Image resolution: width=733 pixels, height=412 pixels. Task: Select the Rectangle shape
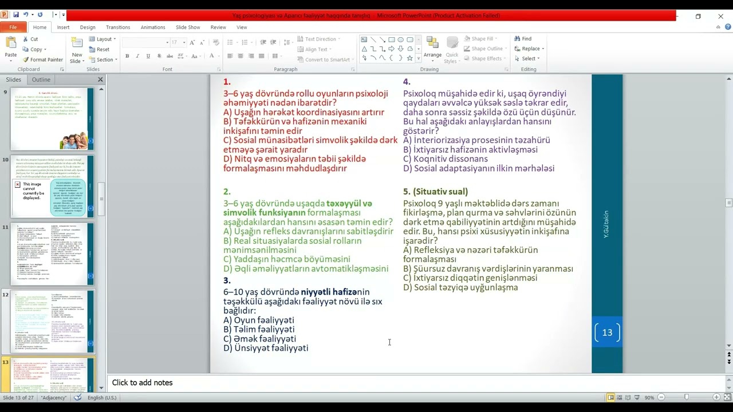pos(392,39)
